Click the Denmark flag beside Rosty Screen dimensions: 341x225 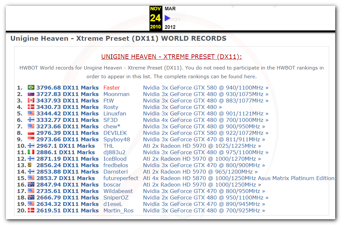[x=31, y=107]
